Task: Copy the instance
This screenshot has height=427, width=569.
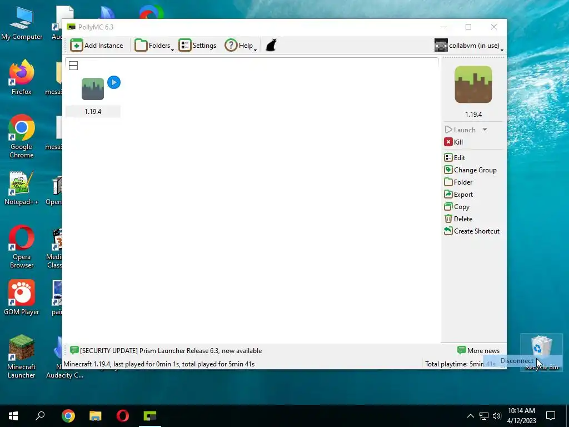Action: click(x=457, y=207)
